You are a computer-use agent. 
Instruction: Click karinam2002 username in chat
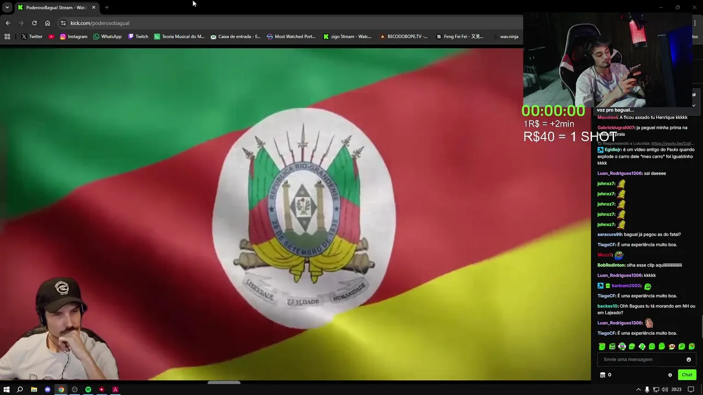(627, 286)
